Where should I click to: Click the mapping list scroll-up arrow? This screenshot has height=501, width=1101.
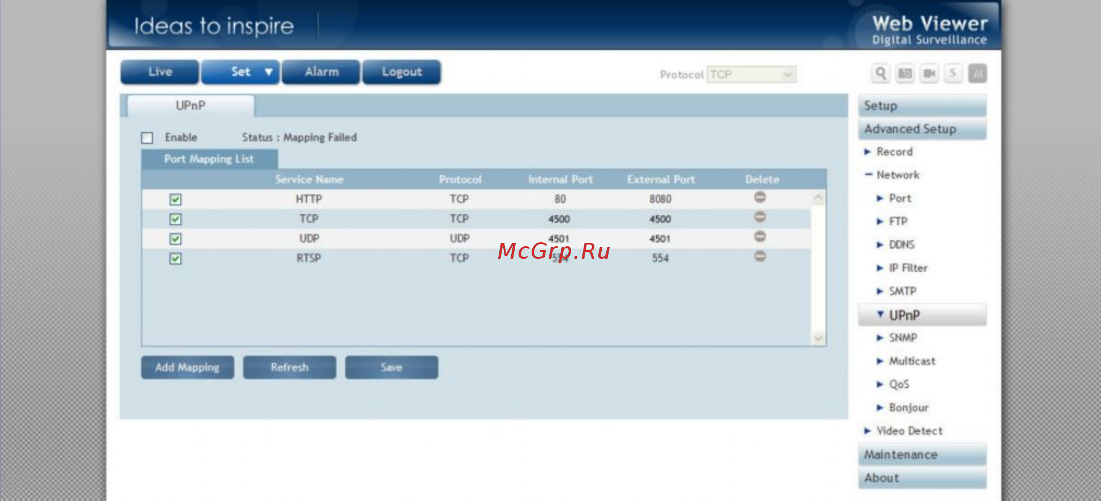coord(818,198)
